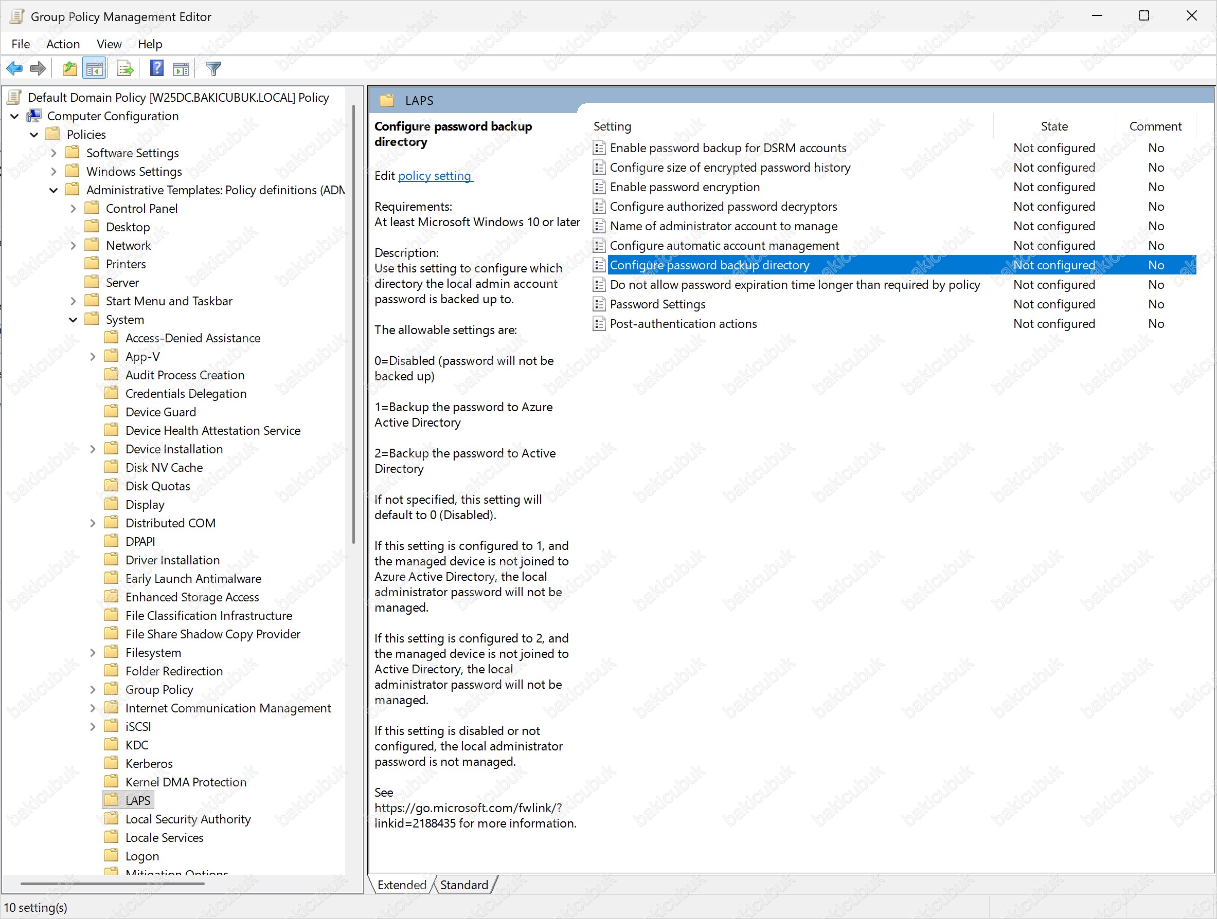
Task: Open the Action menu
Action: click(63, 44)
